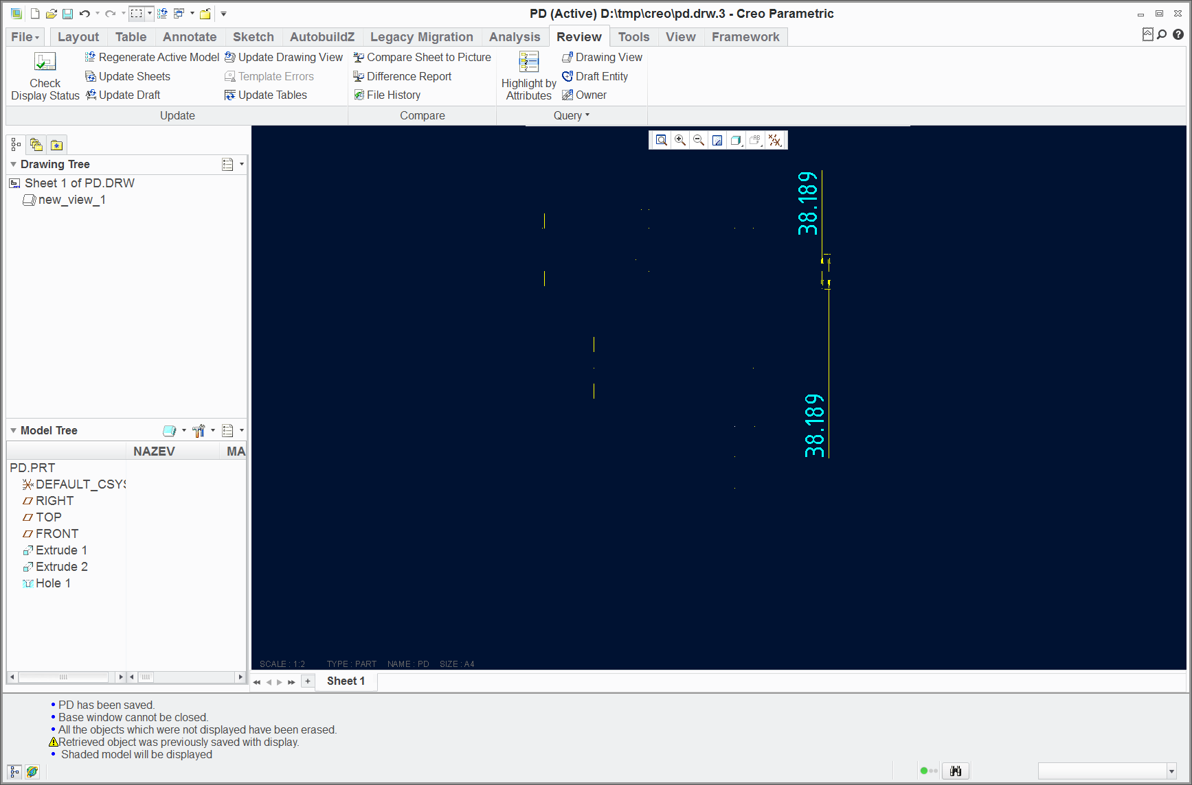Click the Owner query option
1192x785 pixels.
[x=584, y=95]
